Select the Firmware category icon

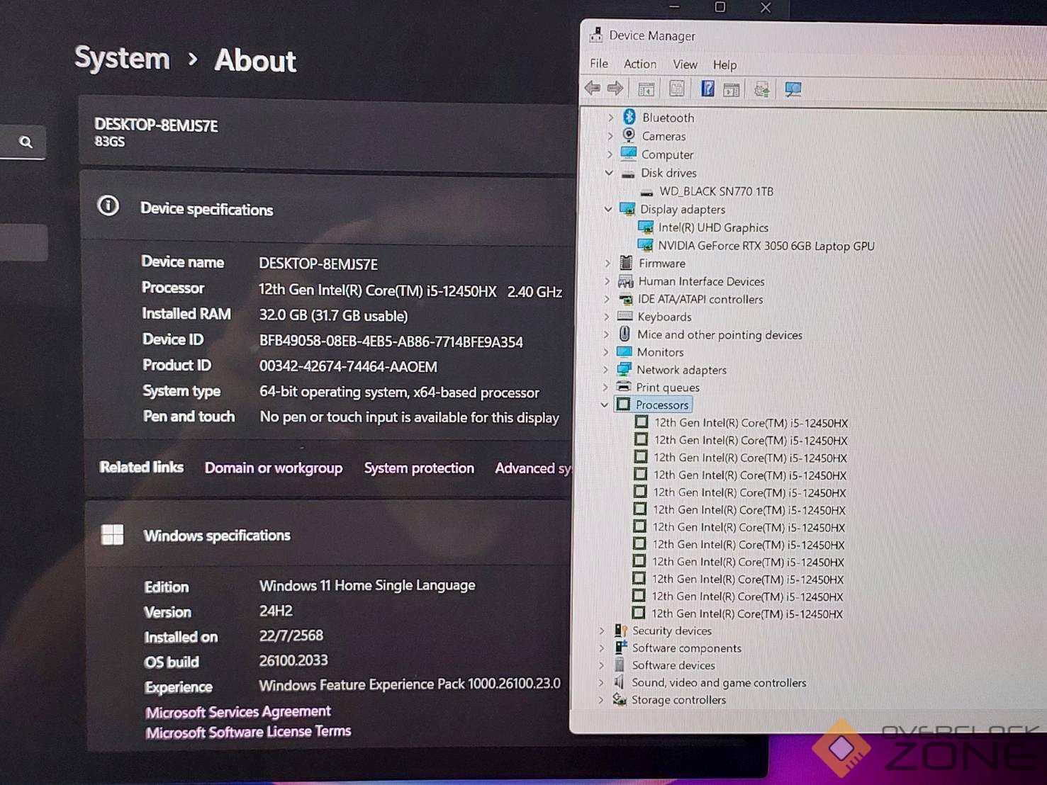pyautogui.click(x=626, y=263)
